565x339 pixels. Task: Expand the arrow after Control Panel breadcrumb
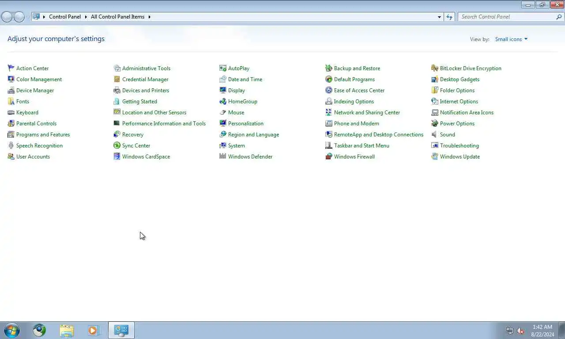tap(86, 17)
